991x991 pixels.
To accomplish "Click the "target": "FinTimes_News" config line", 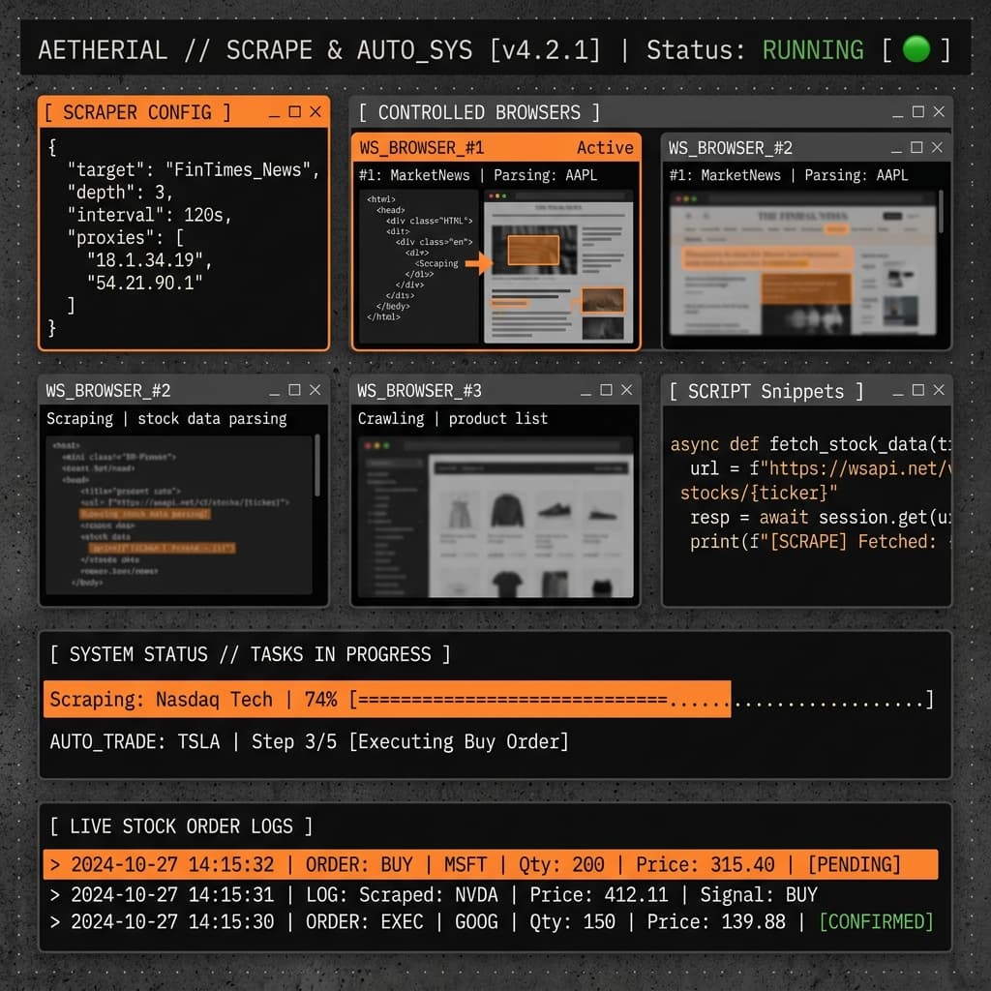I will 194,170.
